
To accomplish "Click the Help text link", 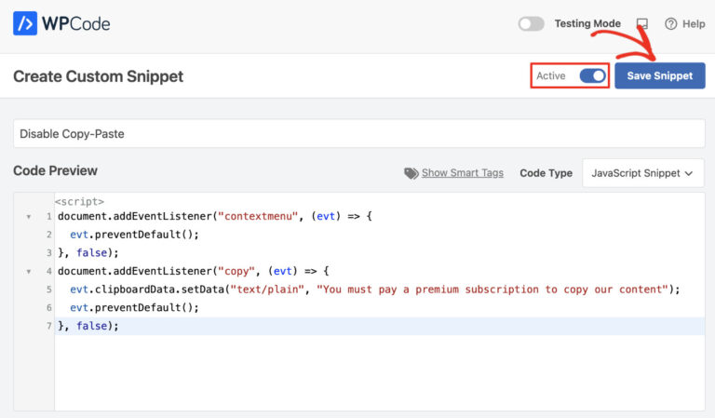I will coord(694,23).
